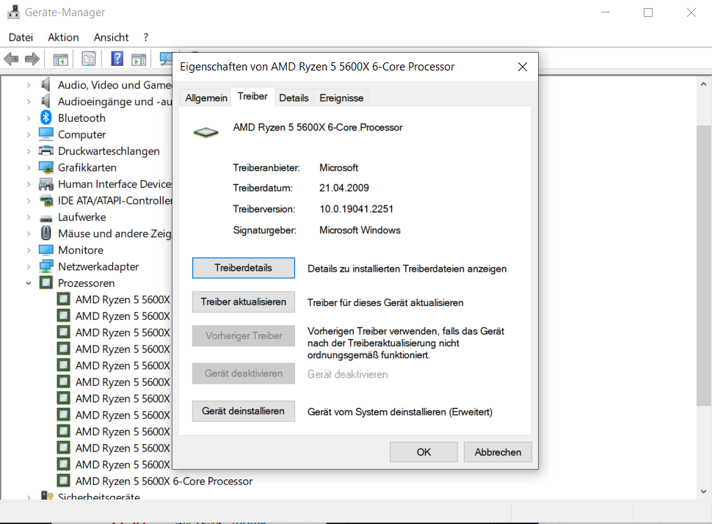The height and width of the screenshot is (524, 712).
Task: Click the driver date 21.04.2009 text
Action: point(344,188)
